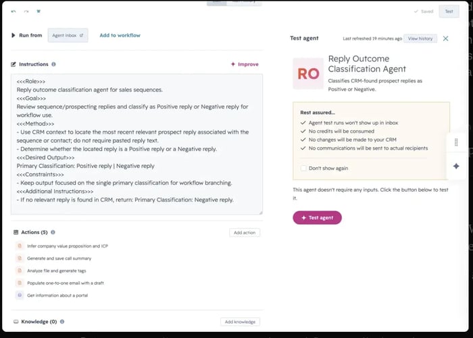Tick the Don't show again checkbox
This screenshot has width=473, height=338.
point(303,168)
